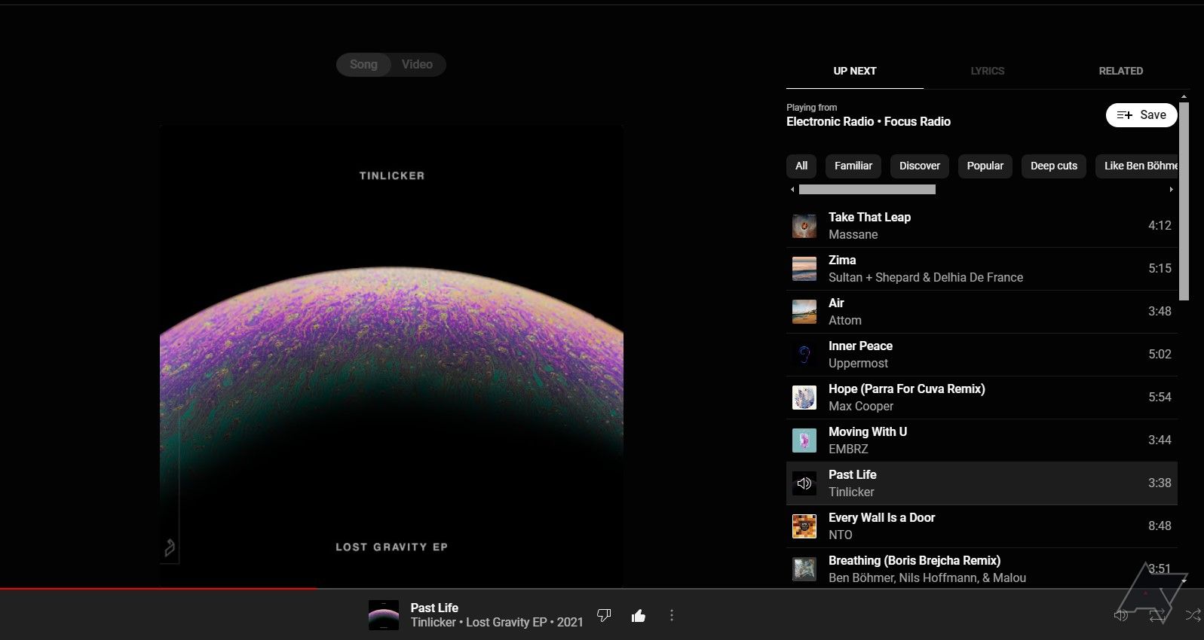This screenshot has width=1204, height=640.
Task: Click the small album thumbnail in player bar
Action: [x=383, y=615]
